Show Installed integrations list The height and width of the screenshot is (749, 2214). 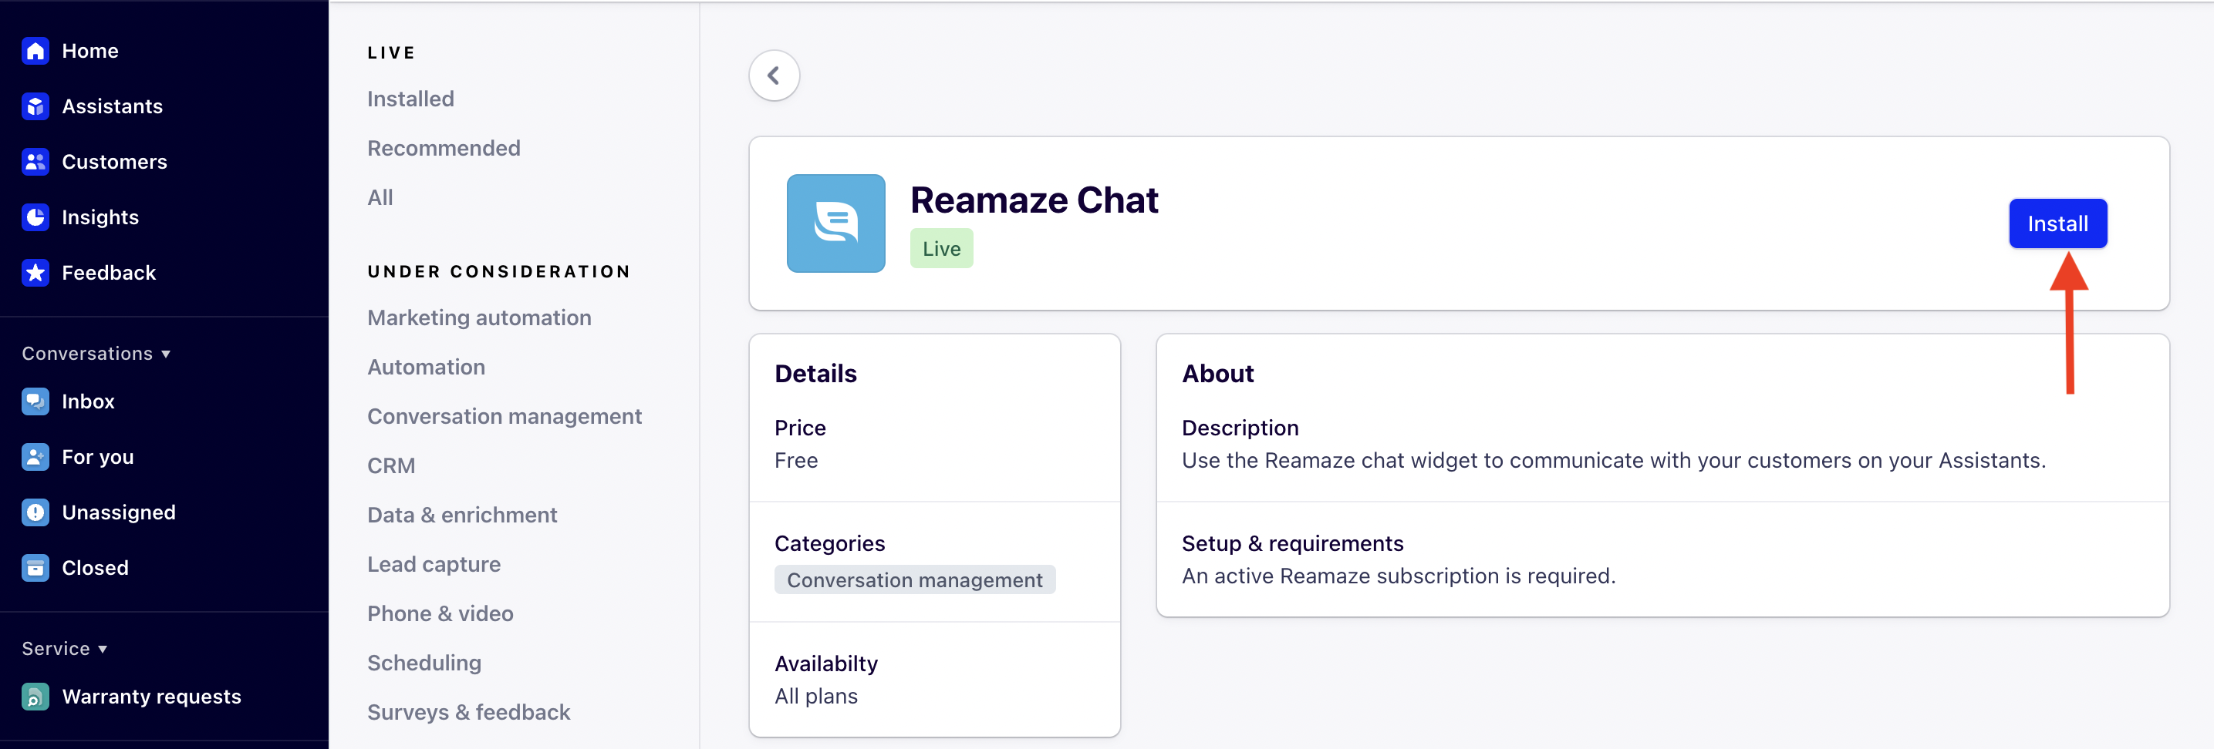click(410, 99)
